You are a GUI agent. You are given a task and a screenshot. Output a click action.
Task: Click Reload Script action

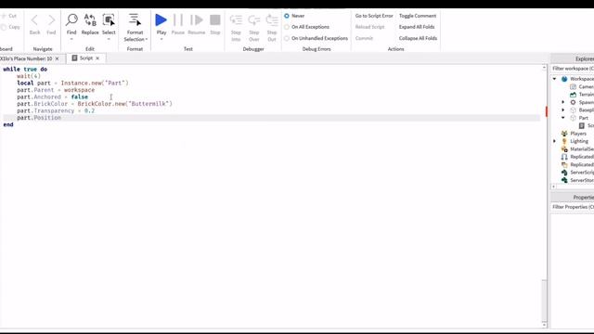coord(369,27)
